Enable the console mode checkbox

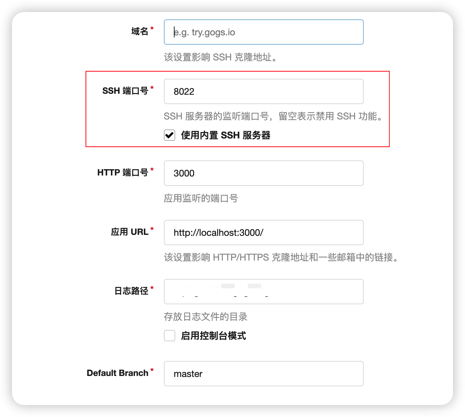(x=170, y=336)
